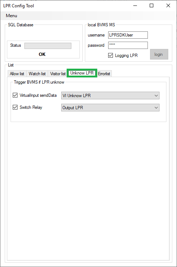The width and height of the screenshot is (177, 267).
Task: Toggle the Logging LPR checkbox
Action: pyautogui.click(x=111, y=56)
